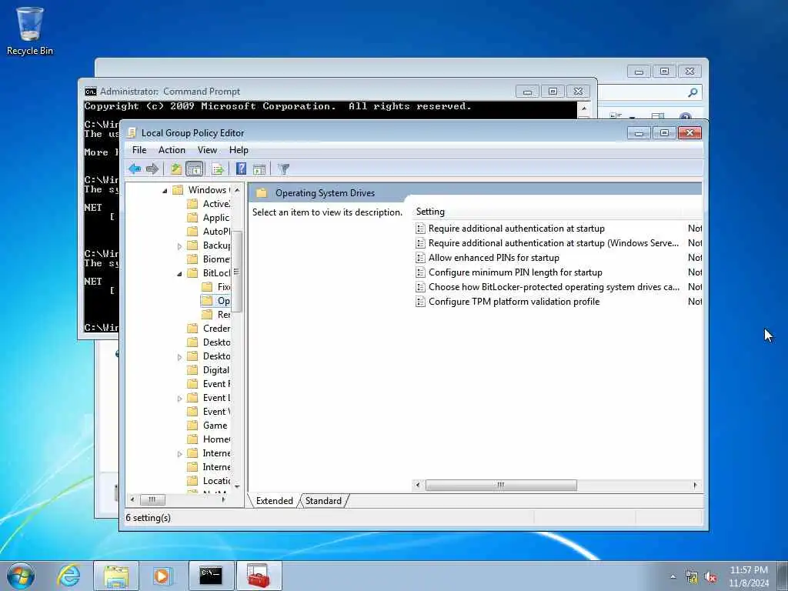Open the Windows Start menu orb
The height and width of the screenshot is (591, 788).
[x=21, y=576]
